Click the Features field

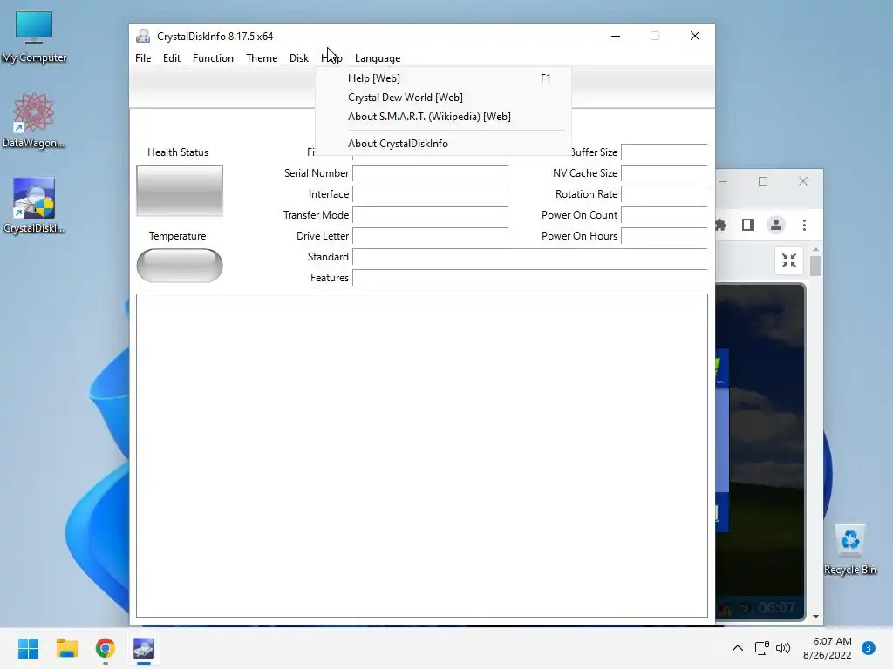(x=530, y=278)
